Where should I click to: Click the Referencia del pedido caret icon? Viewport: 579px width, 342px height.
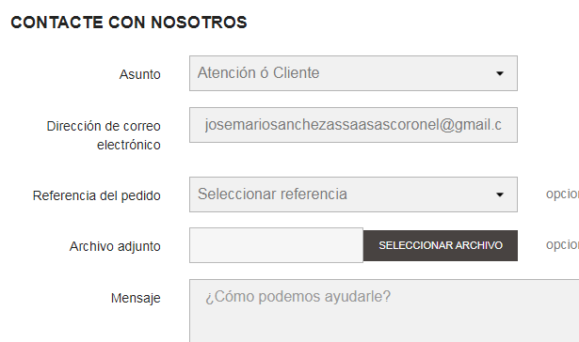[500, 194]
